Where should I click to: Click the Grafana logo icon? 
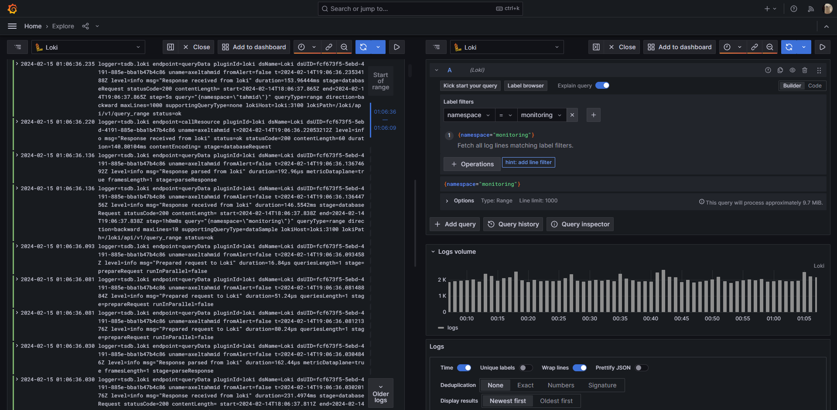[x=13, y=9]
